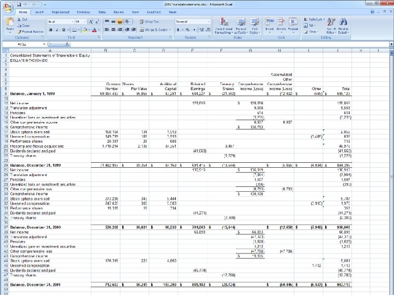This screenshot has height=295, width=394.
Task: Delete cells button
Action: 281,26
